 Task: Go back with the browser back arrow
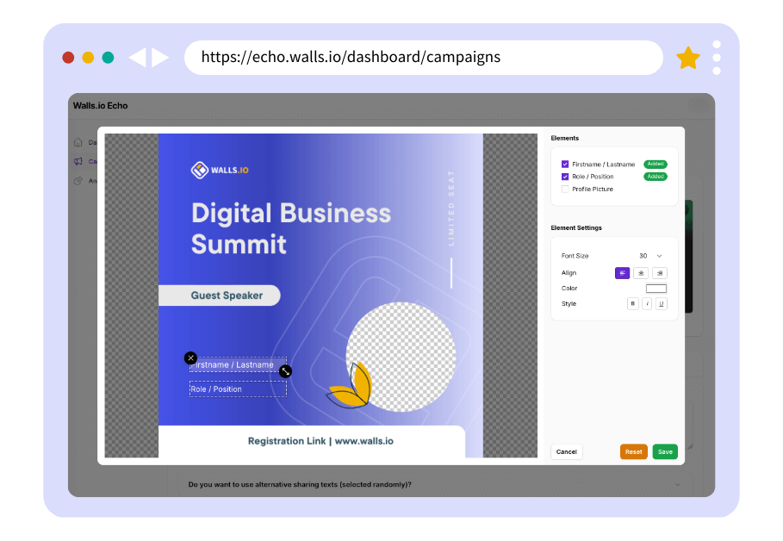coord(137,58)
